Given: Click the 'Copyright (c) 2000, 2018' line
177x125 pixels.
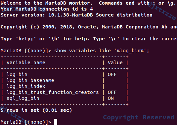Looking at the screenshot, I should point(89,27).
